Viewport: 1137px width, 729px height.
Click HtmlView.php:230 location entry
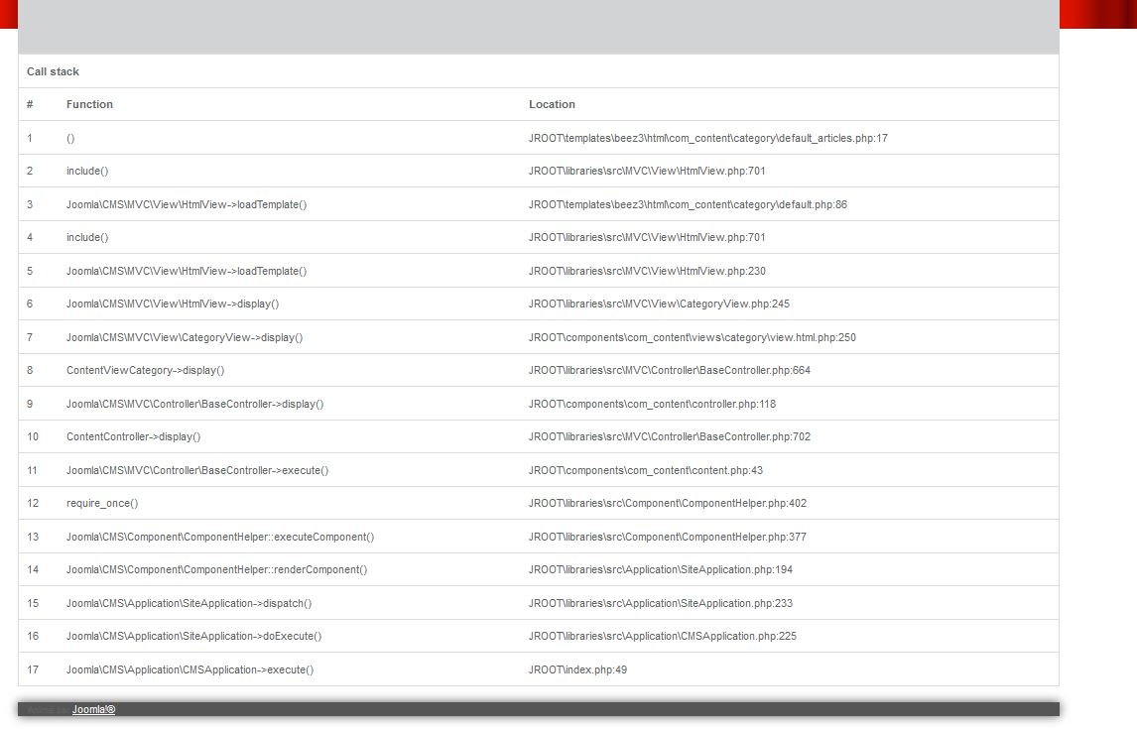coord(647,271)
